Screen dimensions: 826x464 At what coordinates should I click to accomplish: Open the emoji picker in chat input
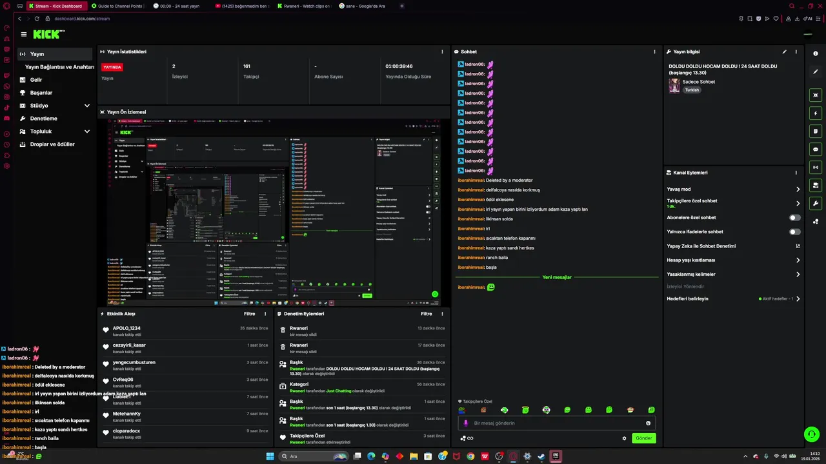coord(648,423)
